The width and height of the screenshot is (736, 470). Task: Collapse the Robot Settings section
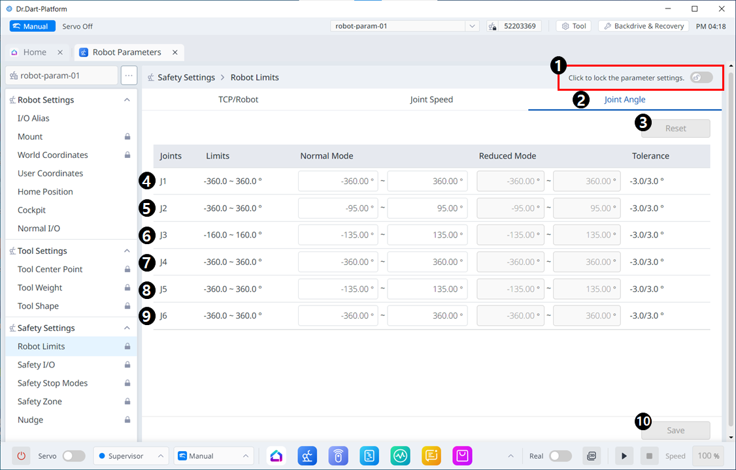pyautogui.click(x=127, y=100)
